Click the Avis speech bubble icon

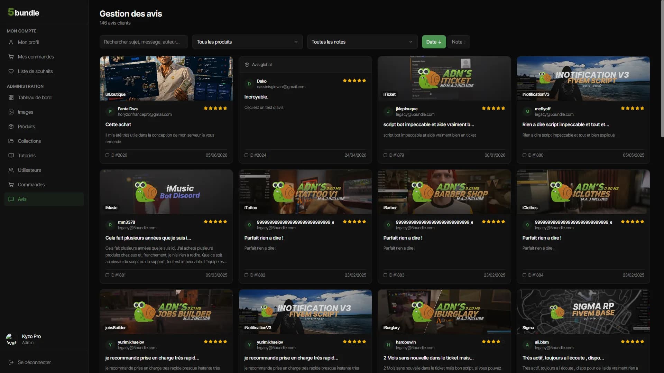coord(11,199)
